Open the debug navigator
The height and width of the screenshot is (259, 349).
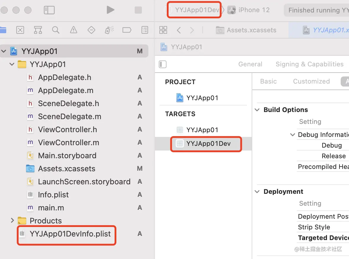(x=109, y=30)
